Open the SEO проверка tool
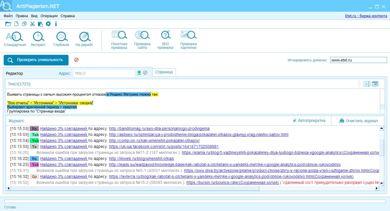The image size is (390, 211). 165,39
